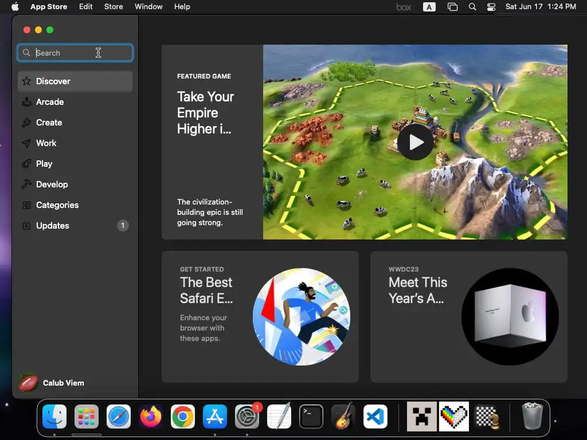Focus the Search input field
The image size is (587, 440).
(75, 53)
